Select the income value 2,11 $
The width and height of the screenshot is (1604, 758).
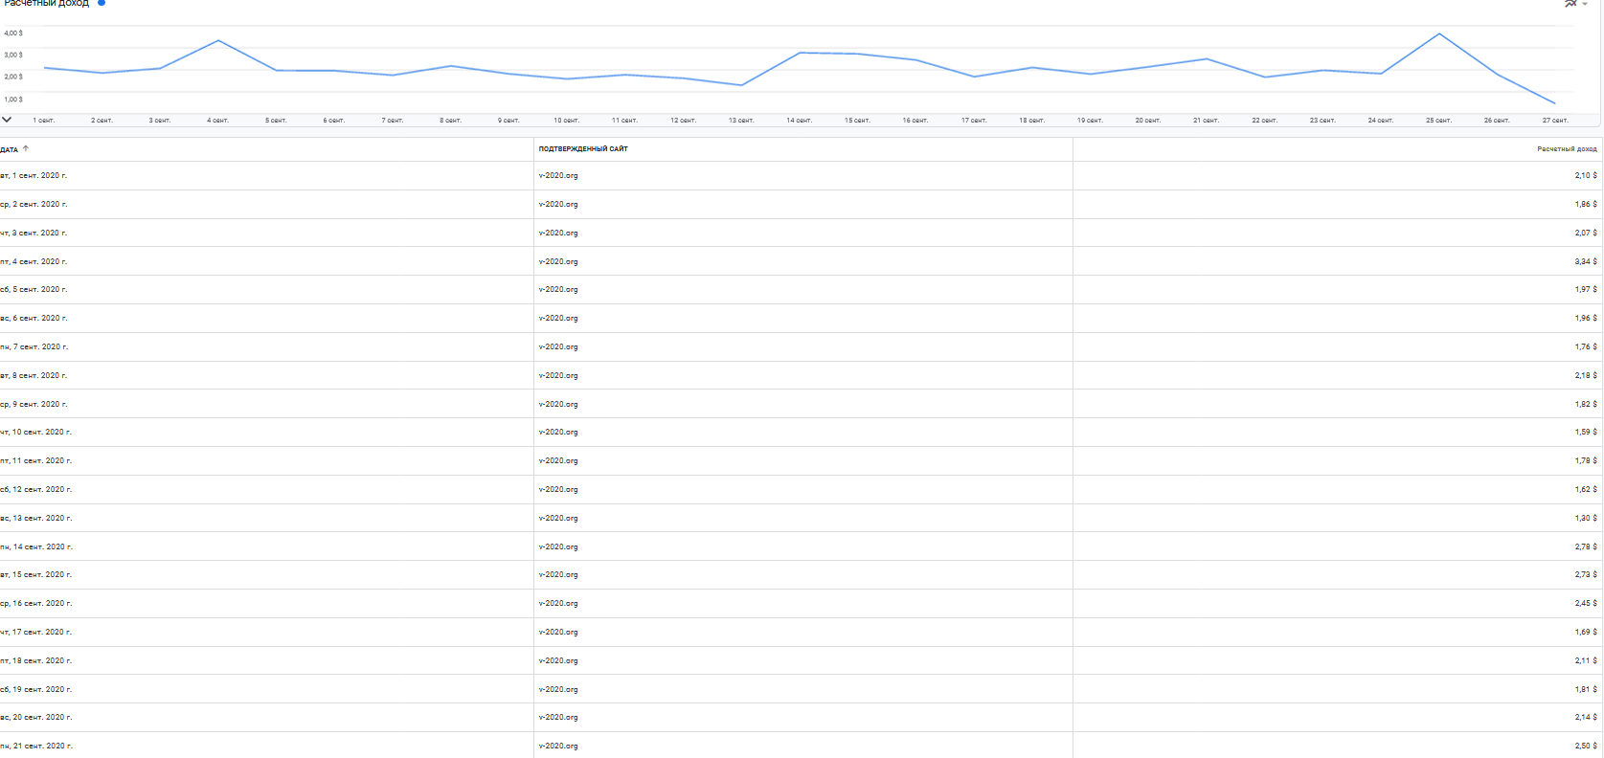click(1586, 661)
